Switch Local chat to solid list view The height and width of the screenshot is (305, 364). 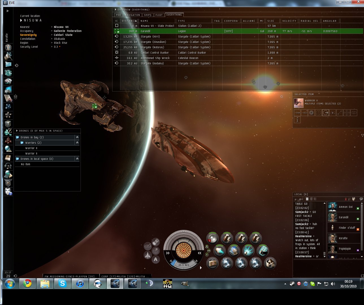(x=307, y=199)
